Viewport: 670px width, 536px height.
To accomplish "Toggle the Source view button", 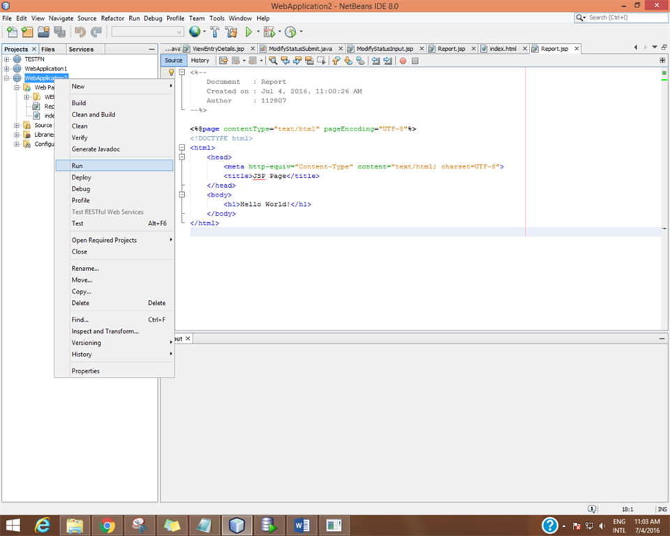I will [x=174, y=61].
